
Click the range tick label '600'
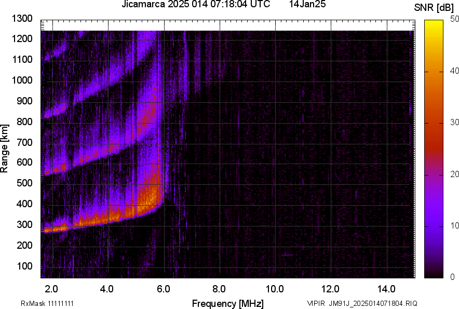pyautogui.click(x=24, y=162)
